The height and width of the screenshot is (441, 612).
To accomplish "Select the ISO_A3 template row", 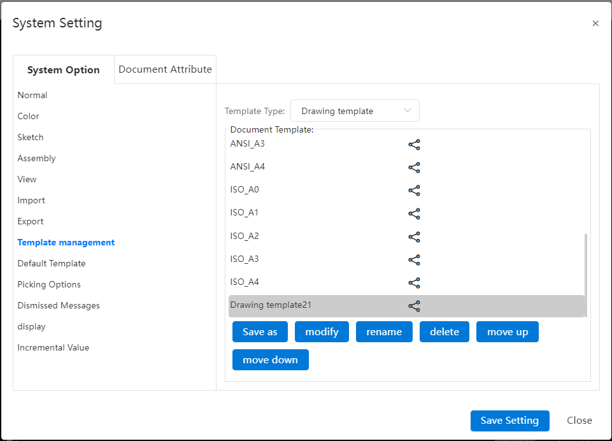I will [406, 259].
